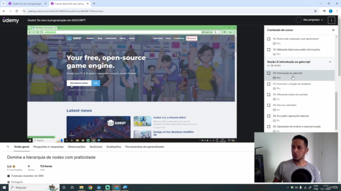Image resolution: width=341 pixels, height=191 pixels.
Task: Open the Udemy logo homepage
Action: (x=11, y=20)
